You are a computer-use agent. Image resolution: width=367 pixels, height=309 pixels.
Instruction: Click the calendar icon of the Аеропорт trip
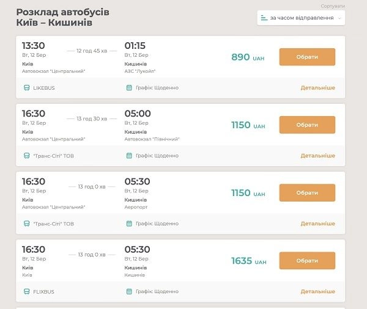coord(129,224)
